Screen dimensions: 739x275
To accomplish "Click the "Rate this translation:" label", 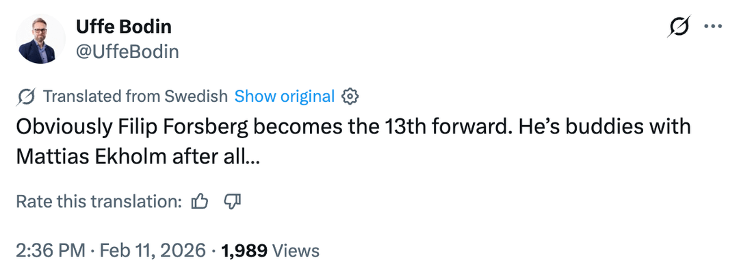I will [x=99, y=202].
